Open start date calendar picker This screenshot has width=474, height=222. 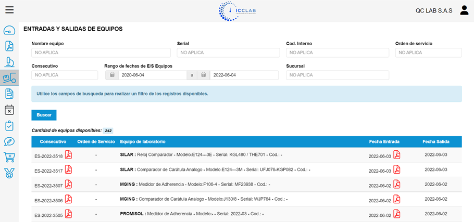tap(111, 75)
